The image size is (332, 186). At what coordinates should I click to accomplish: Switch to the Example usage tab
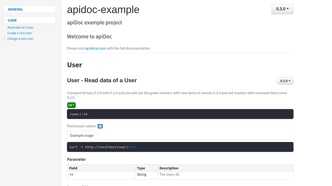(82, 135)
